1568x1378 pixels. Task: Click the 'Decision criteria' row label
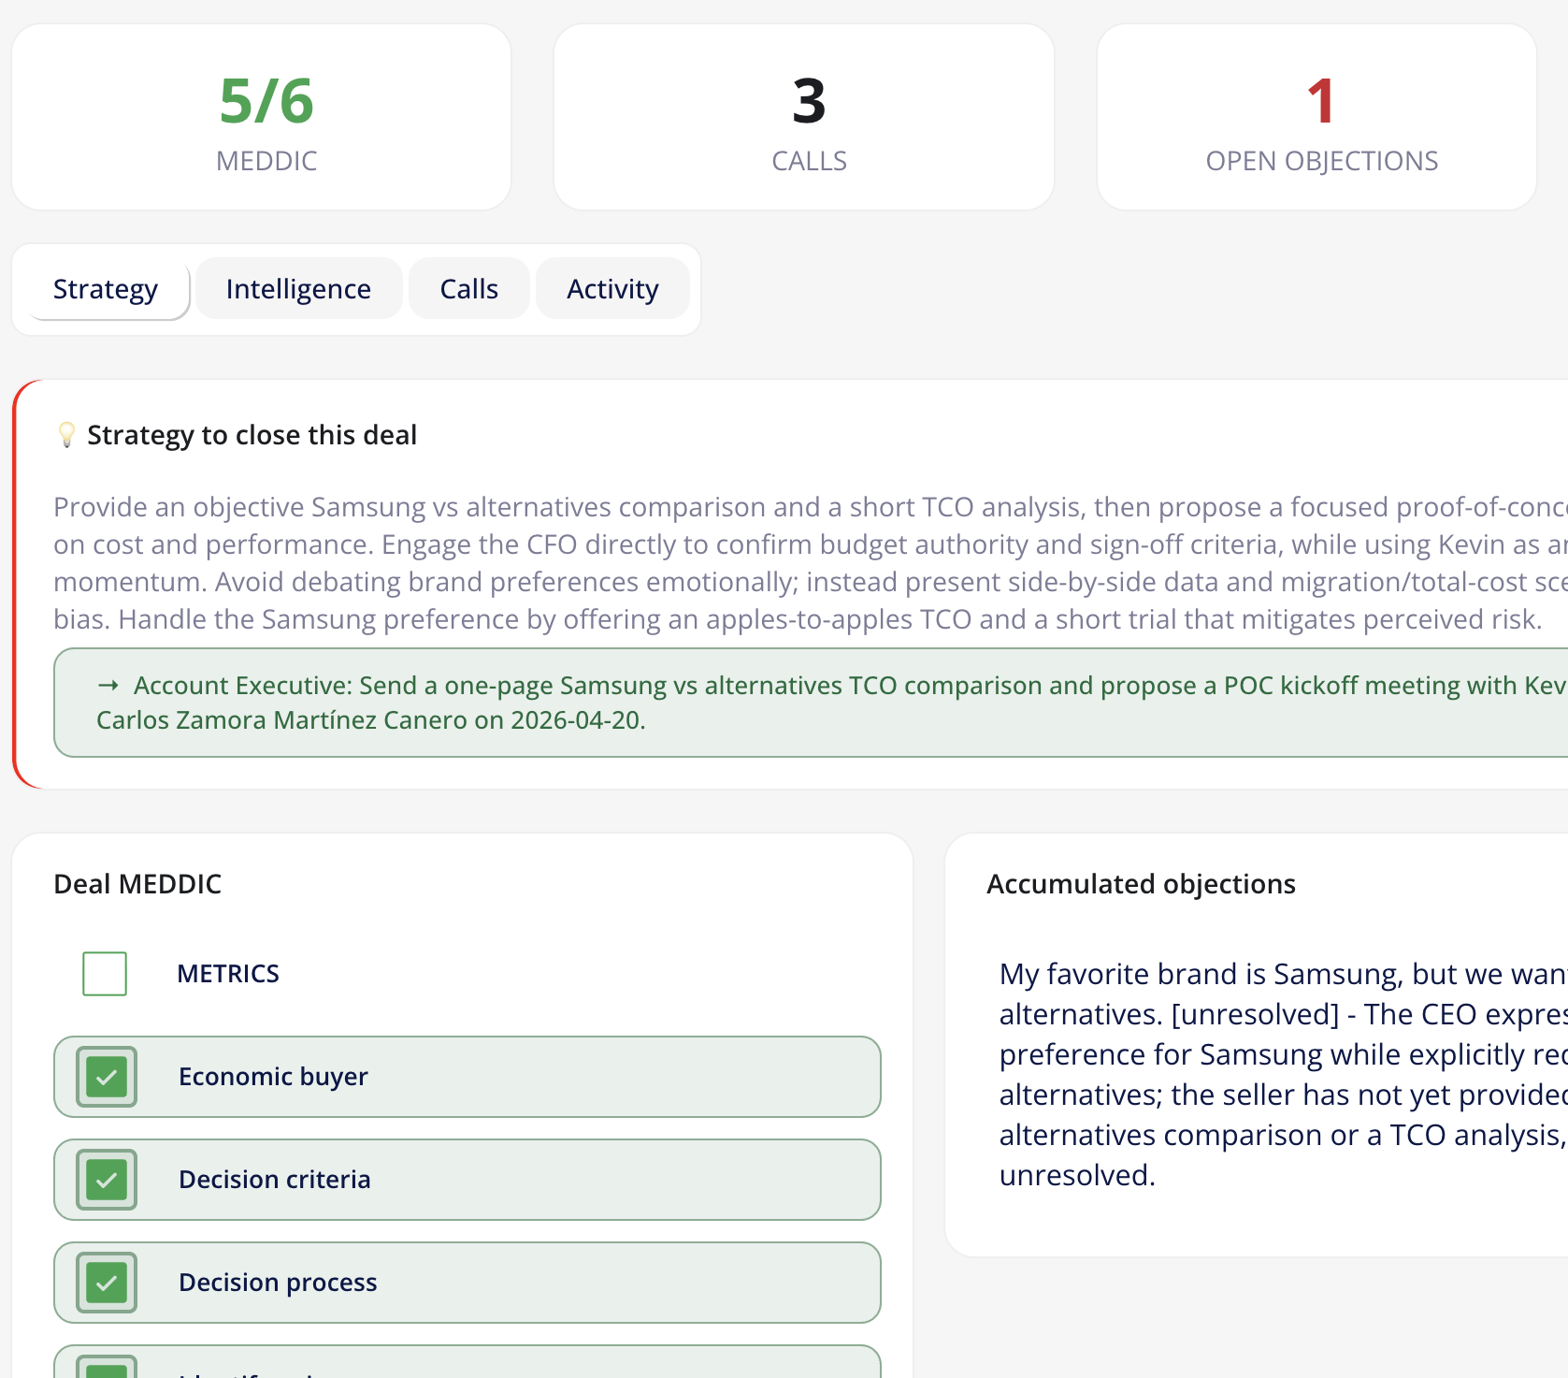[274, 1180]
